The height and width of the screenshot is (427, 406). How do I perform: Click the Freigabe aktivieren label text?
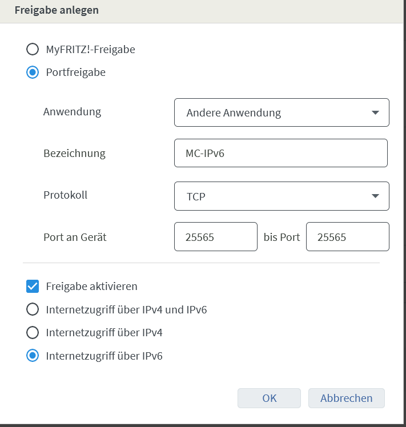point(91,286)
